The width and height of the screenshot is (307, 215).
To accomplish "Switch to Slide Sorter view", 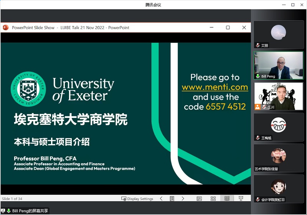I will pyautogui.click(x=213, y=199).
